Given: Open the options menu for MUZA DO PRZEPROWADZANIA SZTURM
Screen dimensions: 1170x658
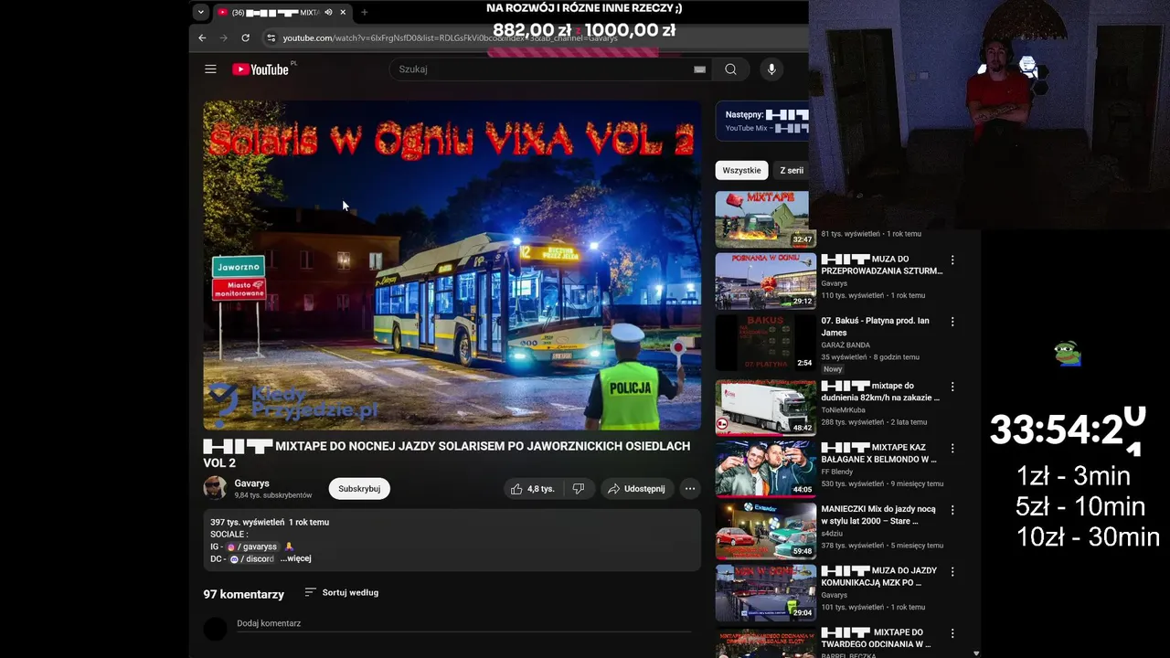Looking at the screenshot, I should (x=952, y=260).
